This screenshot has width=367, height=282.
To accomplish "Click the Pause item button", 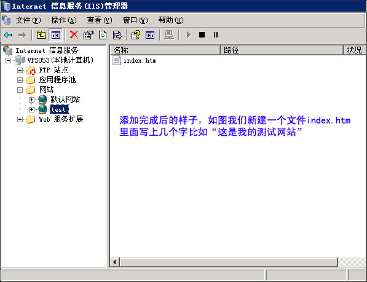I will click(x=216, y=35).
